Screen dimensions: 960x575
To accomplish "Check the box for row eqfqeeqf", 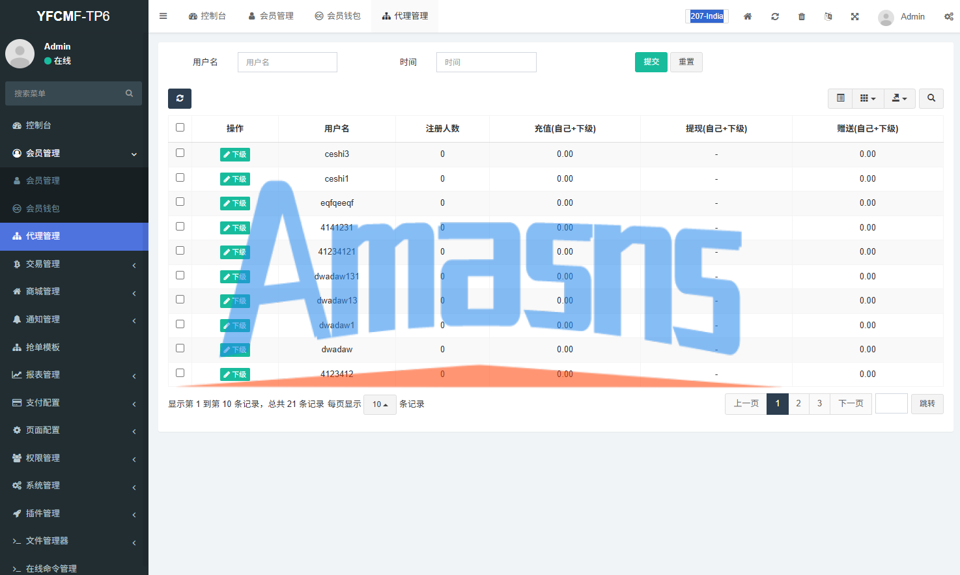I will pyautogui.click(x=180, y=202).
